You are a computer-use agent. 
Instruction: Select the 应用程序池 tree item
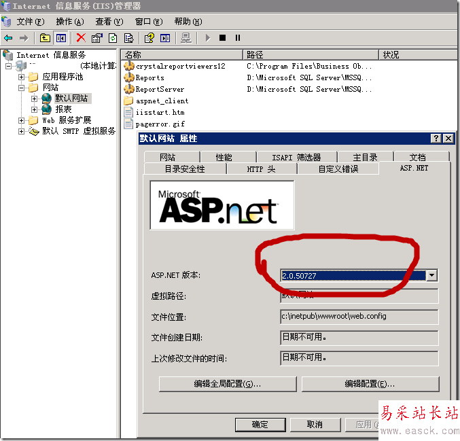[x=63, y=77]
